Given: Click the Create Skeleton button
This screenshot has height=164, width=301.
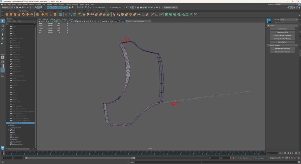Looking at the screenshot, I should pos(282,29).
